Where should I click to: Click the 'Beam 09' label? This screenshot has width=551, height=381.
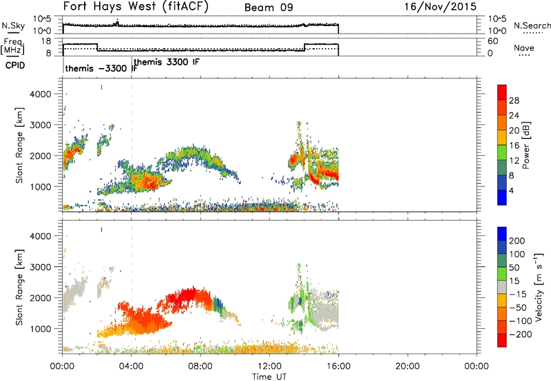(x=269, y=8)
